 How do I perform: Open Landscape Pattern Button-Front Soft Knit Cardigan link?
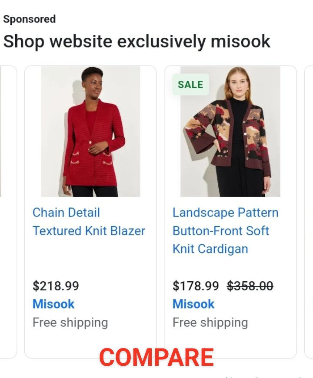coord(225,230)
